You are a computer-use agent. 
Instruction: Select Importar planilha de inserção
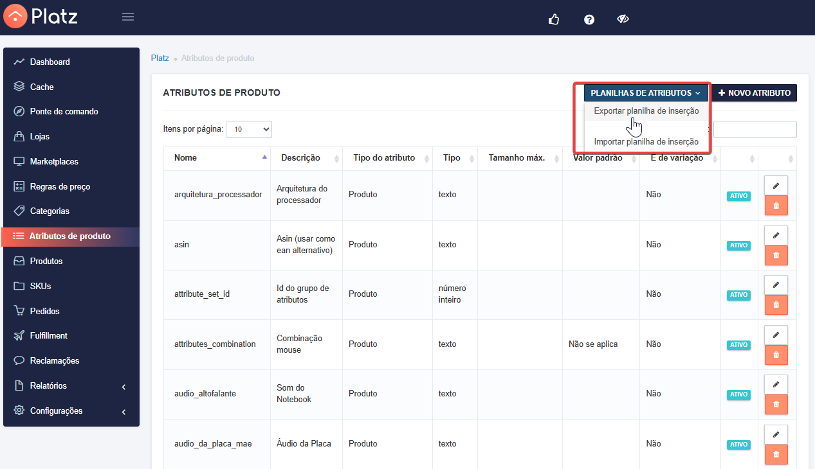tap(646, 141)
